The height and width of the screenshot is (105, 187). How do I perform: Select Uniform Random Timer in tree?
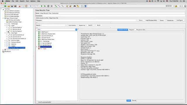coord(15,22)
